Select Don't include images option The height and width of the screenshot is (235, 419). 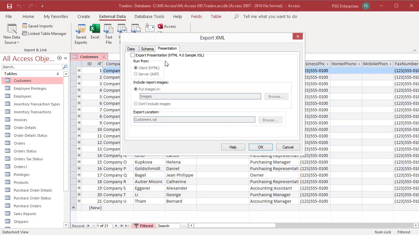[x=136, y=104]
